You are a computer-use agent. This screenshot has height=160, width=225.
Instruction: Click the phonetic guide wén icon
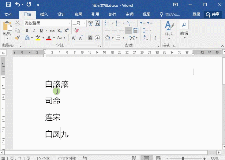[x=90, y=23]
